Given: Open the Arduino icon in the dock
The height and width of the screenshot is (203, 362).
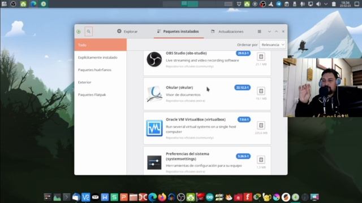Looking at the screenshot, I should tap(210, 197).
